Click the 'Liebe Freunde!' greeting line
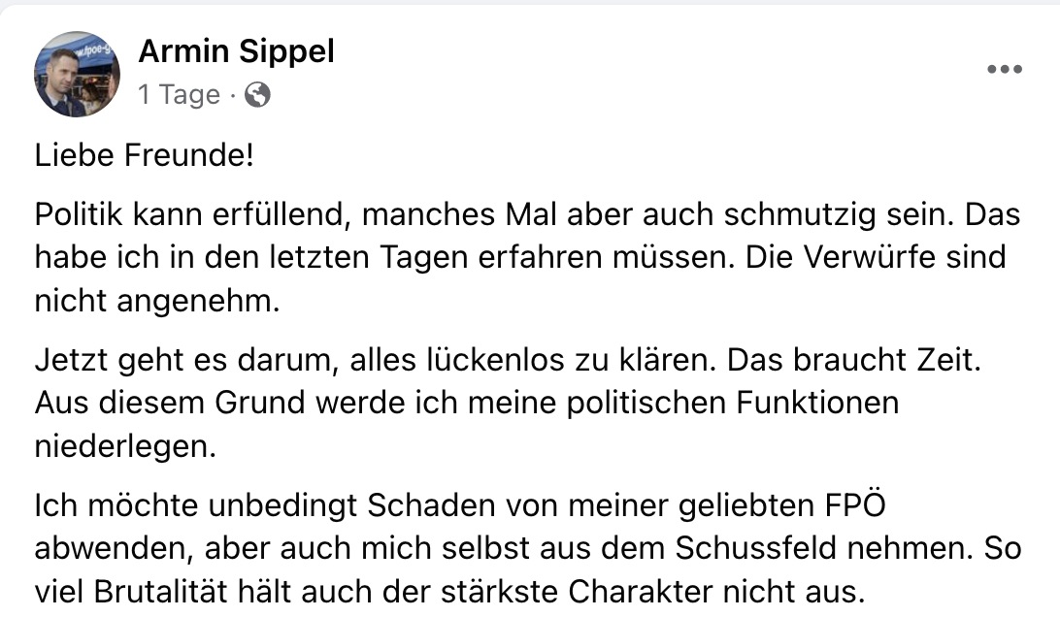This screenshot has width=1060, height=617. (x=145, y=155)
